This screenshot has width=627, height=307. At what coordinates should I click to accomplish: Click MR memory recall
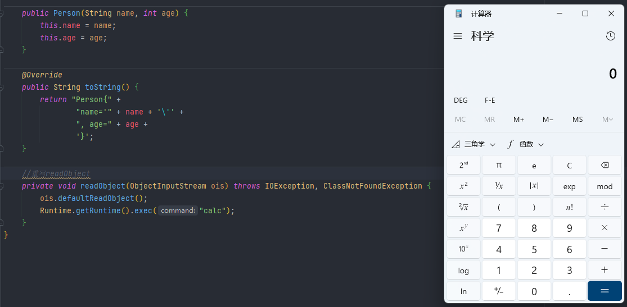pyautogui.click(x=489, y=120)
